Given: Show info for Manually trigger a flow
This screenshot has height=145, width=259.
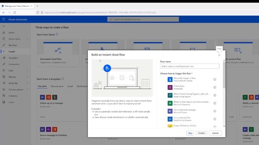Looking at the screenshot, I should click(x=215, y=79).
